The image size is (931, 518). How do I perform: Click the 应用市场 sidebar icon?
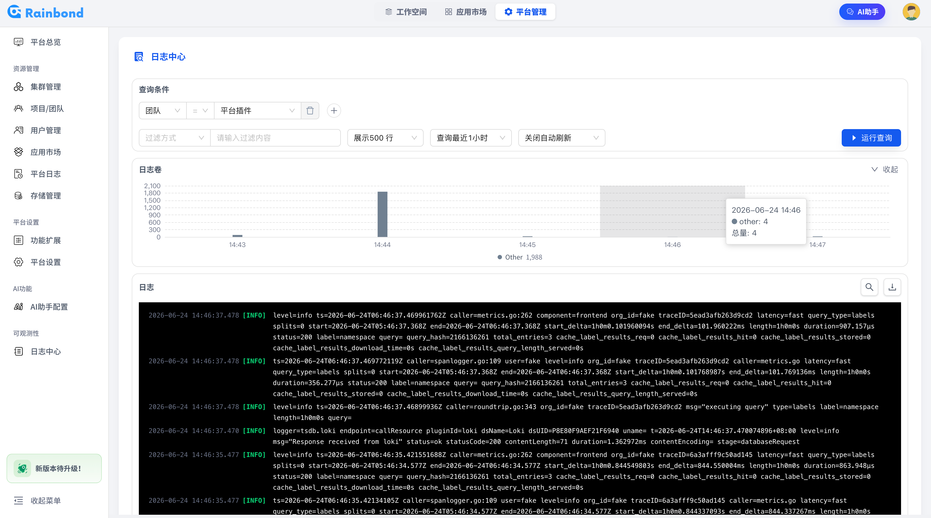click(x=19, y=152)
